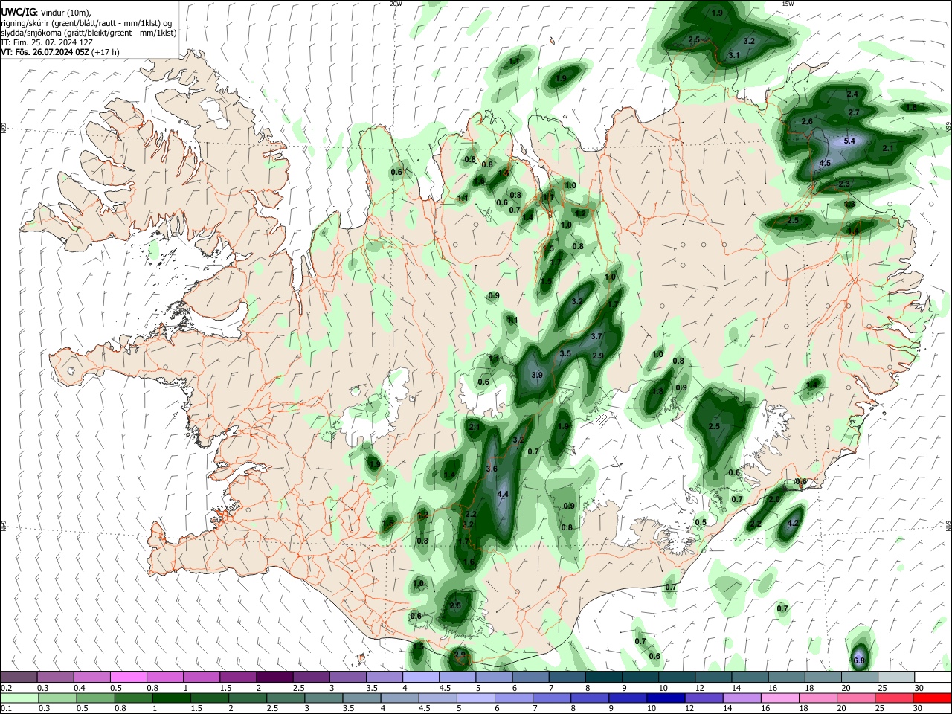The image size is (952, 714).
Task: Click the 4.2 precipitation value near the southeast coast
Action: tap(792, 524)
